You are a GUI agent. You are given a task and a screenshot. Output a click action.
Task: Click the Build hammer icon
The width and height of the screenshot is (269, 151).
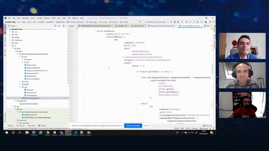tap(140, 22)
